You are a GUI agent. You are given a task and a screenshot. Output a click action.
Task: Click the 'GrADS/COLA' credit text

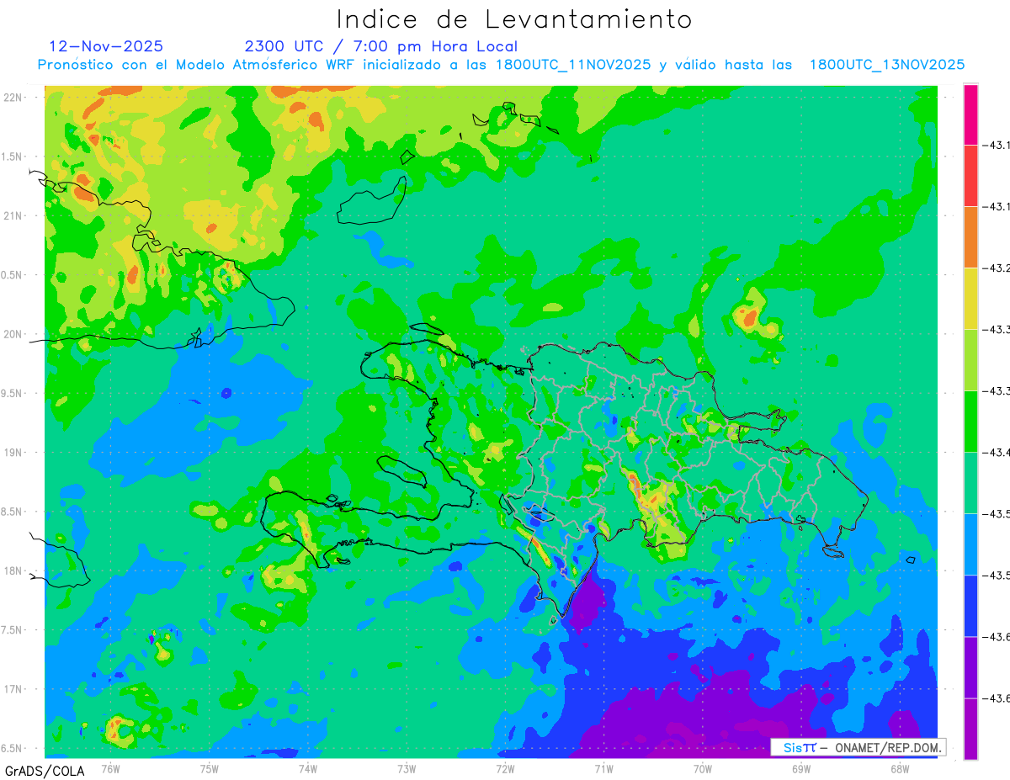pos(43,771)
